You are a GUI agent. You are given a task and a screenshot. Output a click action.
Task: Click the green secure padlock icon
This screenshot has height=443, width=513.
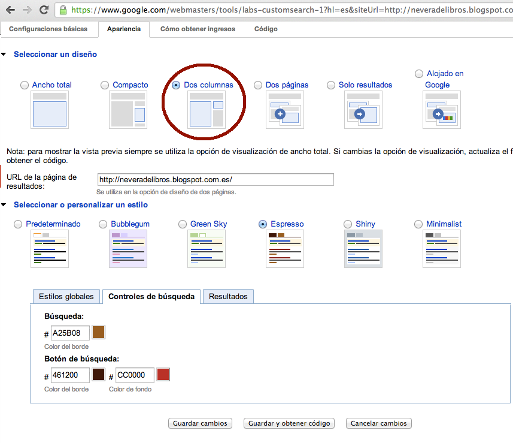63,10
